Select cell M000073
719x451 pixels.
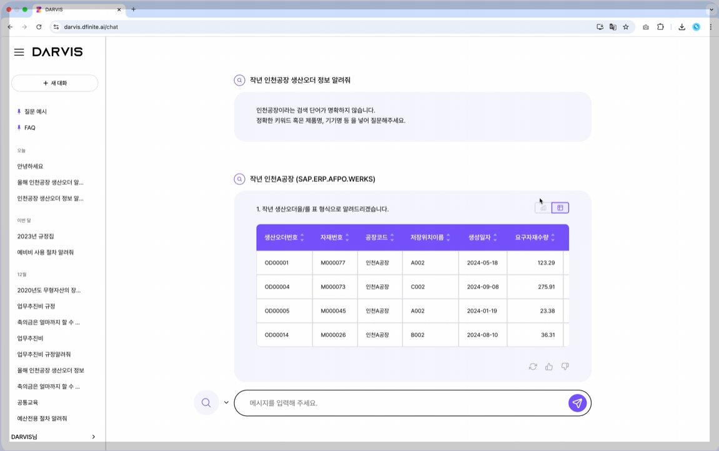(335, 287)
